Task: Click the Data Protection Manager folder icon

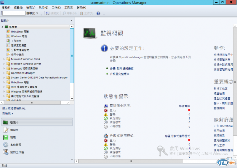Action: tap(8, 77)
